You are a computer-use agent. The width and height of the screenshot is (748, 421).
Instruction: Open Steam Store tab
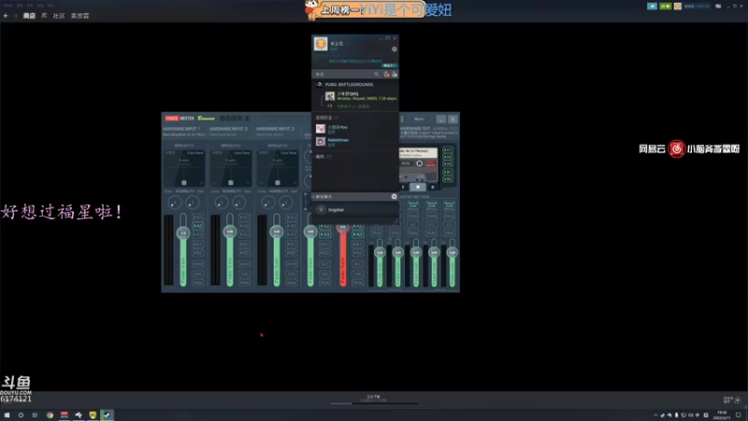[29, 16]
